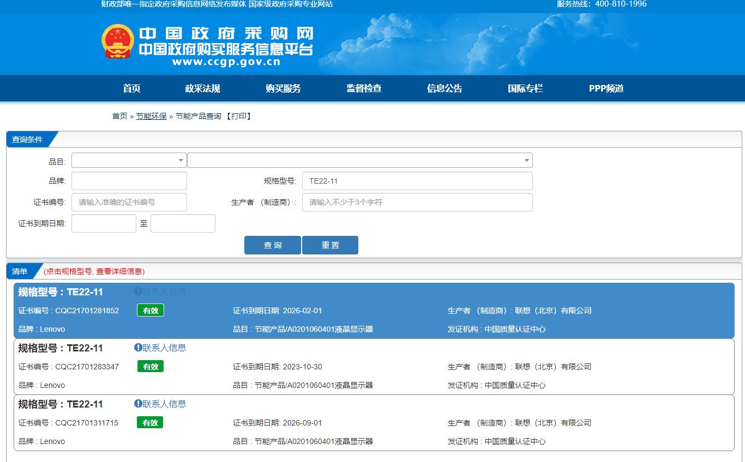Click 证书到期日期 end date field
This screenshot has height=462, width=745.
(x=183, y=223)
